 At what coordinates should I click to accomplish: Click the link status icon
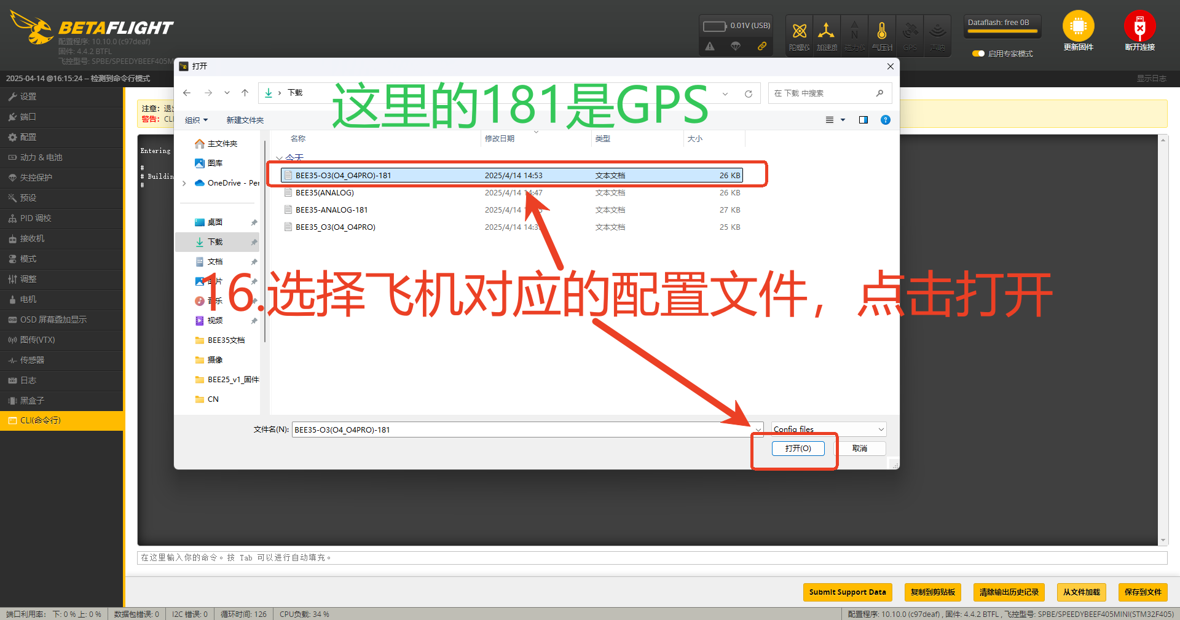click(x=762, y=46)
